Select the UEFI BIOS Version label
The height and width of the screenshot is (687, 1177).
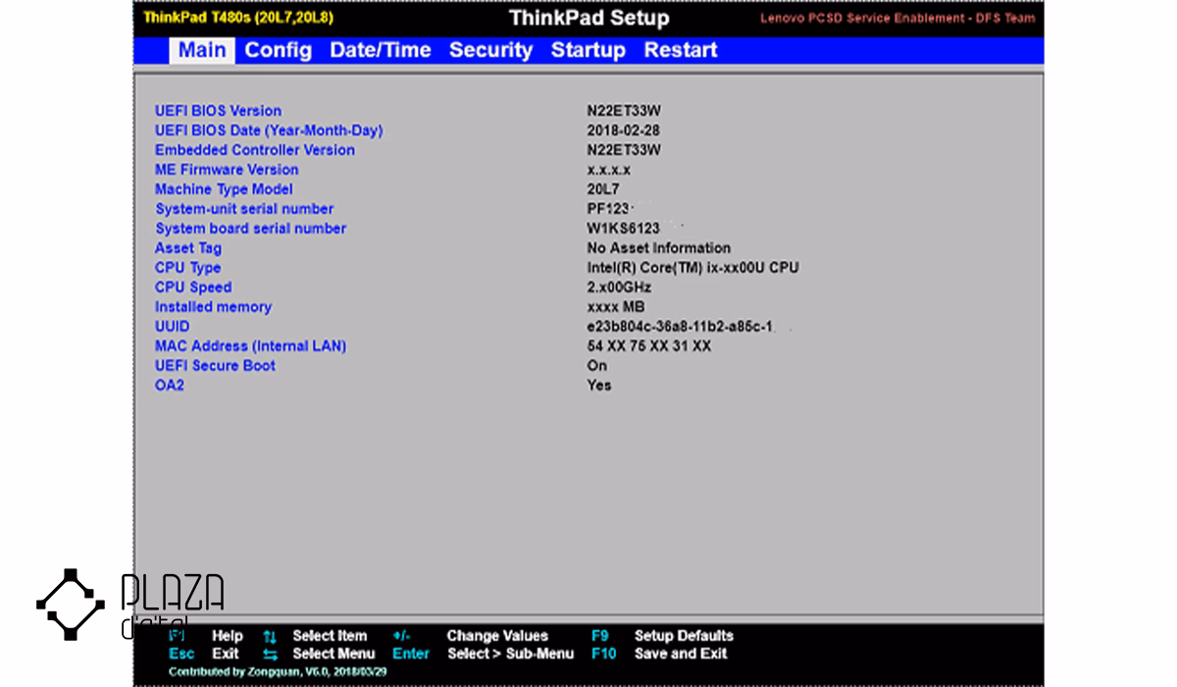(218, 111)
